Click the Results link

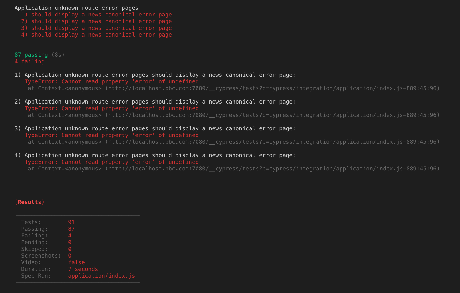pyautogui.click(x=29, y=202)
